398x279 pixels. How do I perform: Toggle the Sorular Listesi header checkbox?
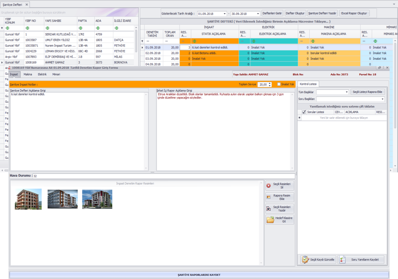pyautogui.click(x=304, y=112)
